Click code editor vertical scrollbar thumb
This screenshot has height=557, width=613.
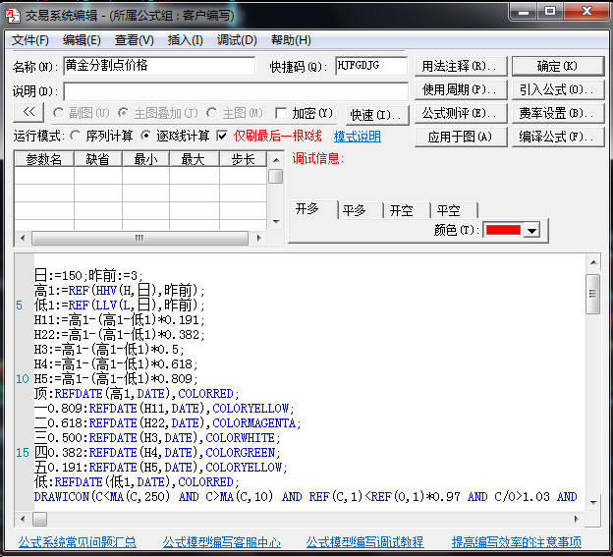pyautogui.click(x=593, y=294)
